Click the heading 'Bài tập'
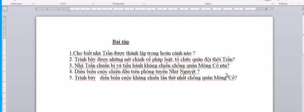 tap(121, 42)
